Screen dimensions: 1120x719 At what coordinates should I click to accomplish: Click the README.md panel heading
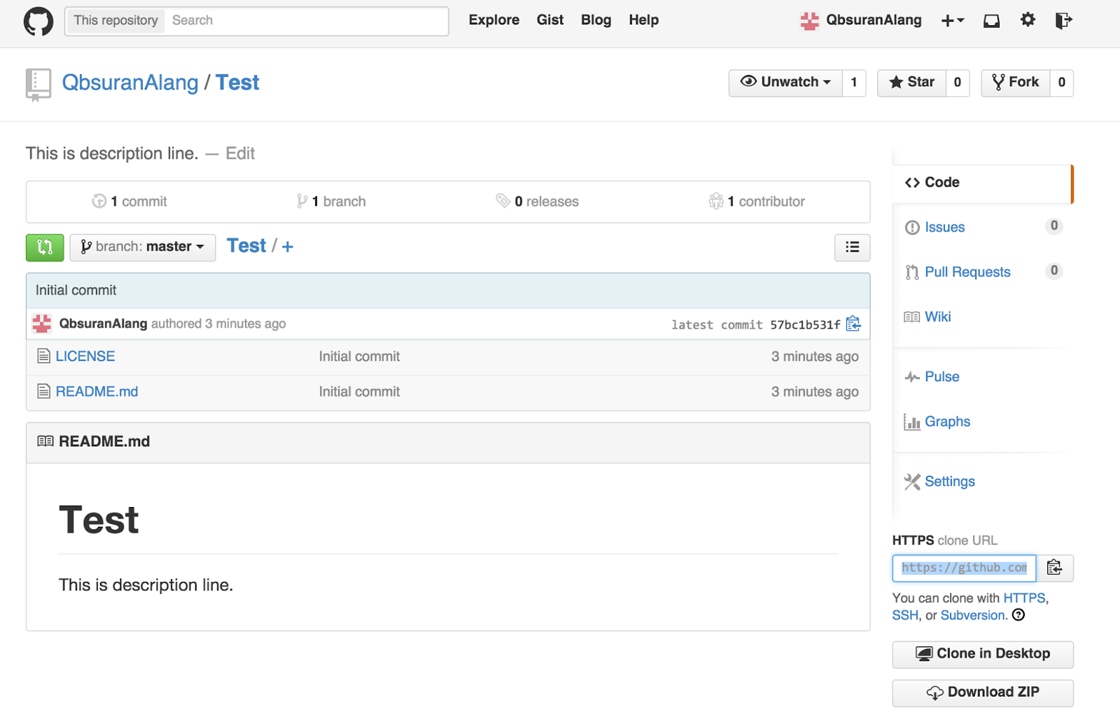click(104, 442)
